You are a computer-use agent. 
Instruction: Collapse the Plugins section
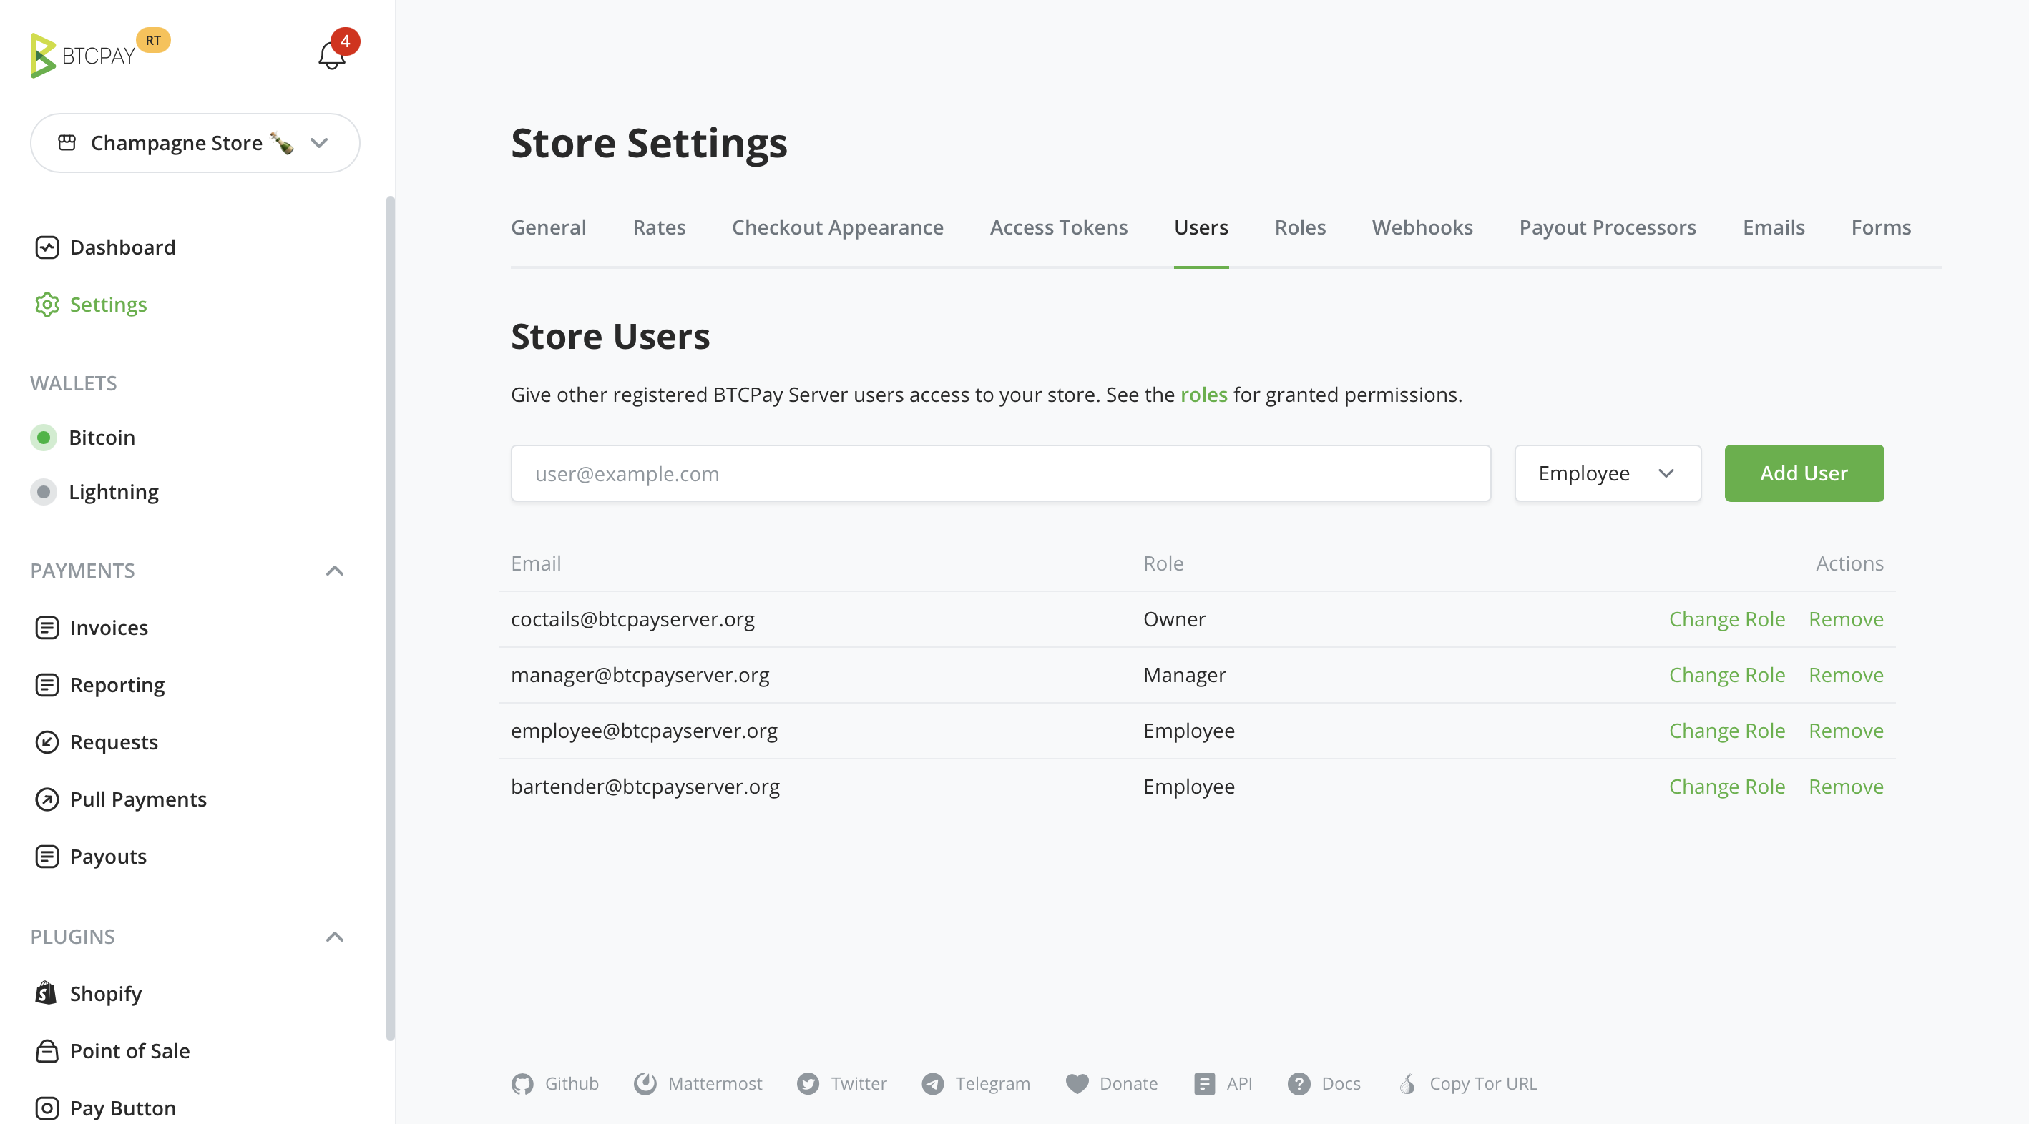coord(335,937)
